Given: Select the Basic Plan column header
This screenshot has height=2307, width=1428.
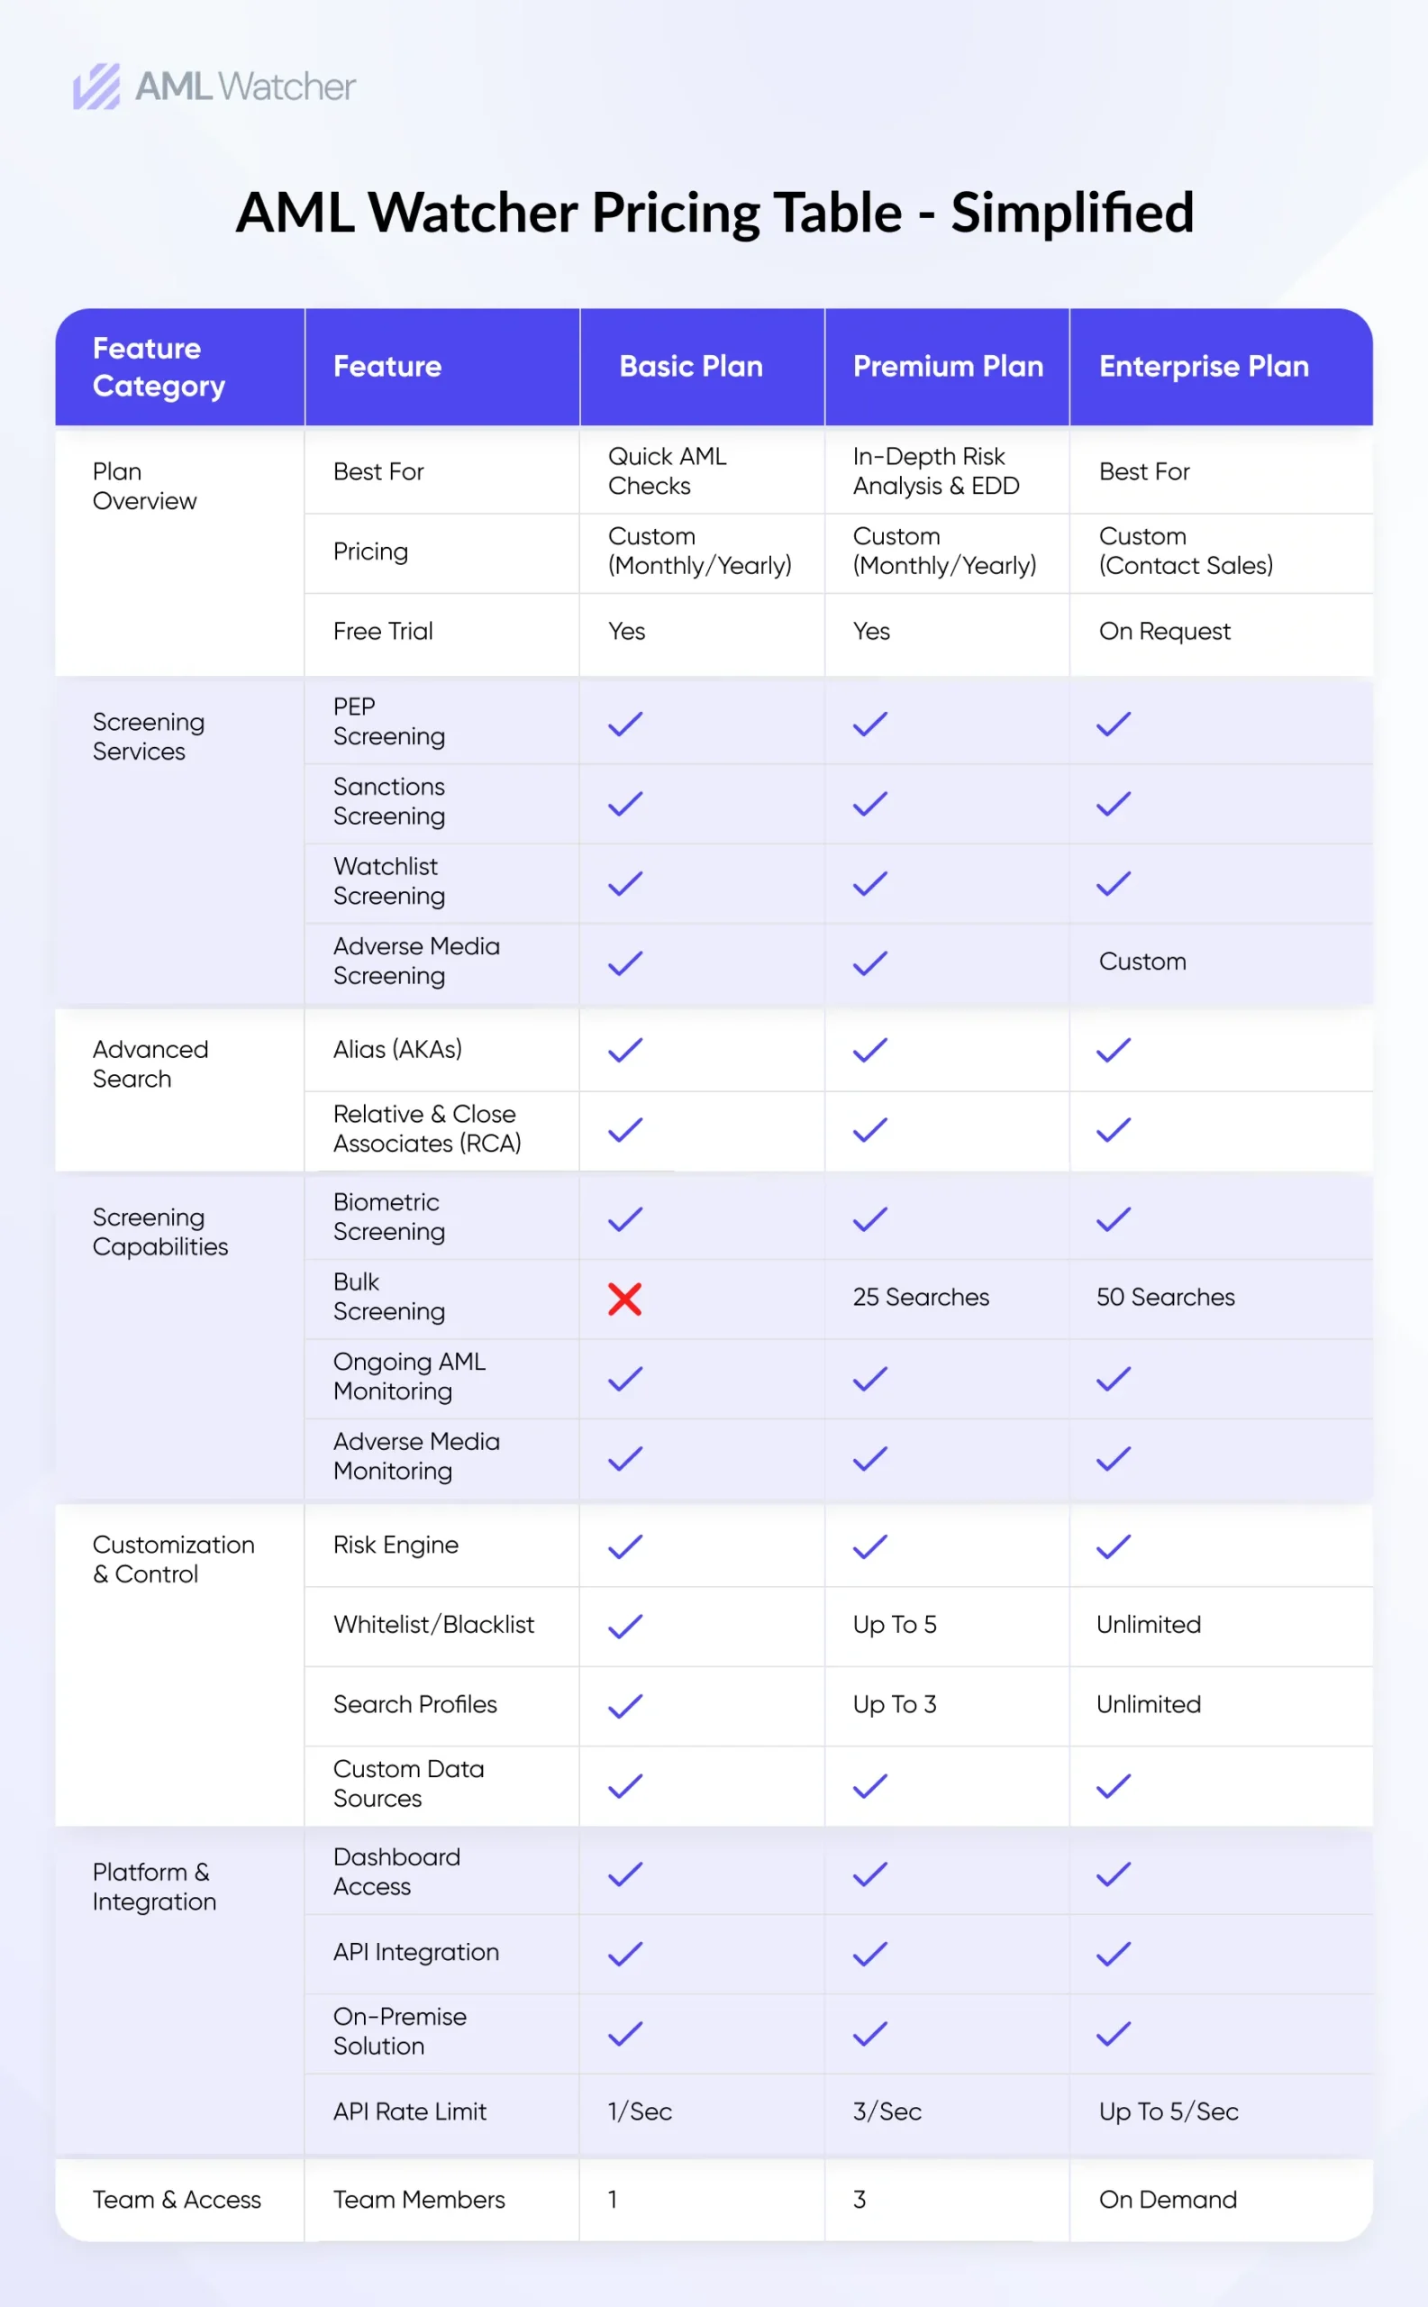Looking at the screenshot, I should [690, 367].
